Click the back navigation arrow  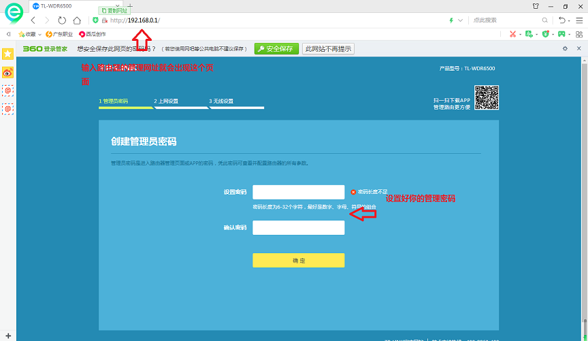[x=33, y=20]
